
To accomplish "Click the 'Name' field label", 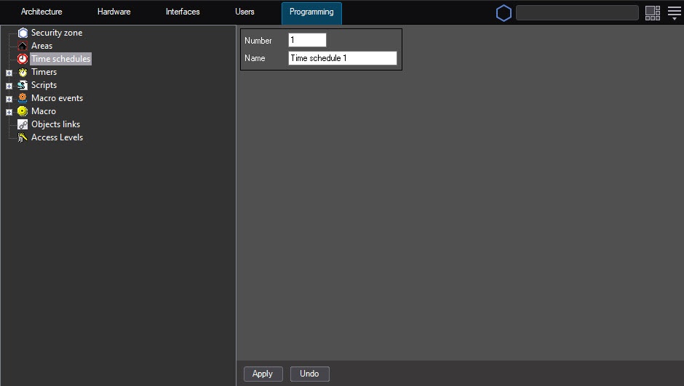I will click(255, 58).
